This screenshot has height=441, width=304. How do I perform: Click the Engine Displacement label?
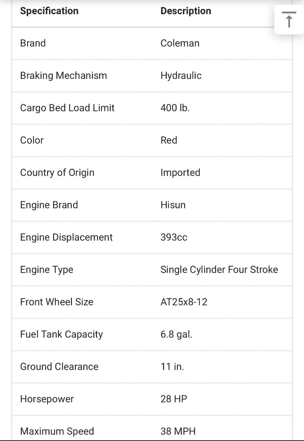[66, 237]
